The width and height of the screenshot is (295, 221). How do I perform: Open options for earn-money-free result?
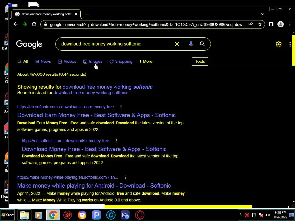click(x=121, y=107)
